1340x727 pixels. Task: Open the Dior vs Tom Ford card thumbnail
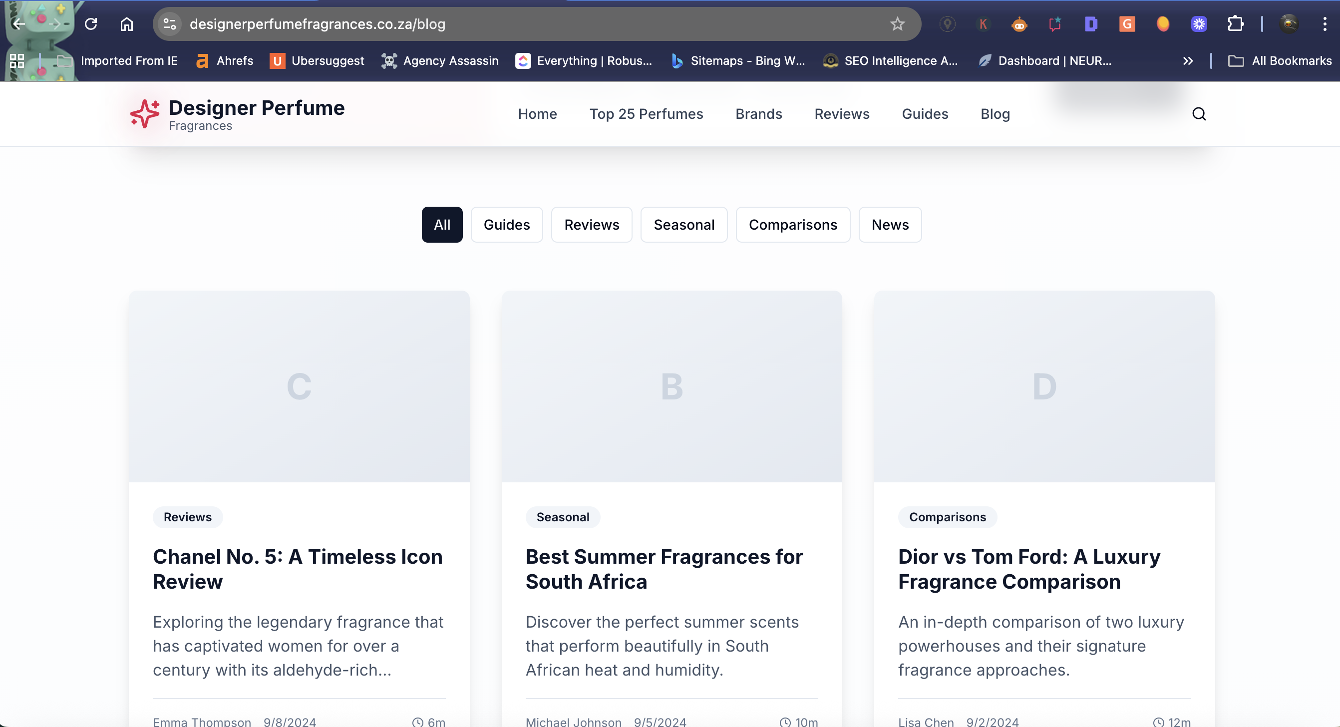1044,386
